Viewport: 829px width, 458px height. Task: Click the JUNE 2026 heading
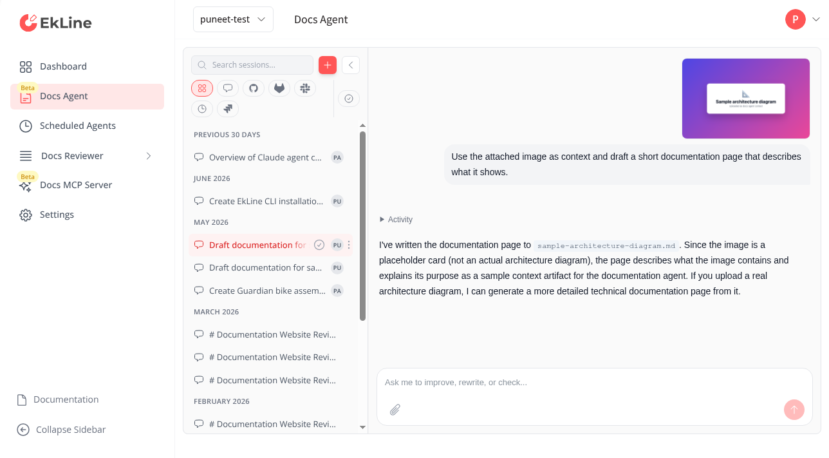click(x=212, y=178)
